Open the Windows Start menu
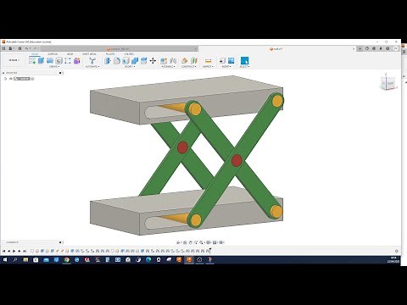407x305 pixels. coord(5,259)
